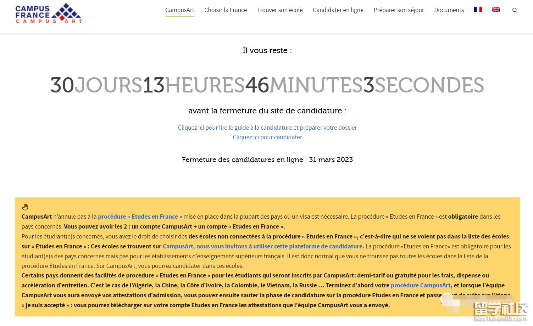Open the procédure « Etudes en France » link
The width and height of the screenshot is (533, 326).
[140, 217]
